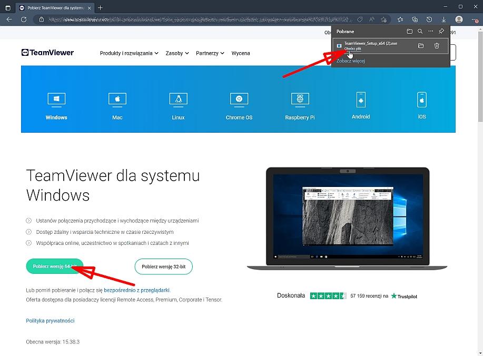This screenshot has width=483, height=356.
Task: Expand the Partnerzy menu
Action: (x=210, y=53)
